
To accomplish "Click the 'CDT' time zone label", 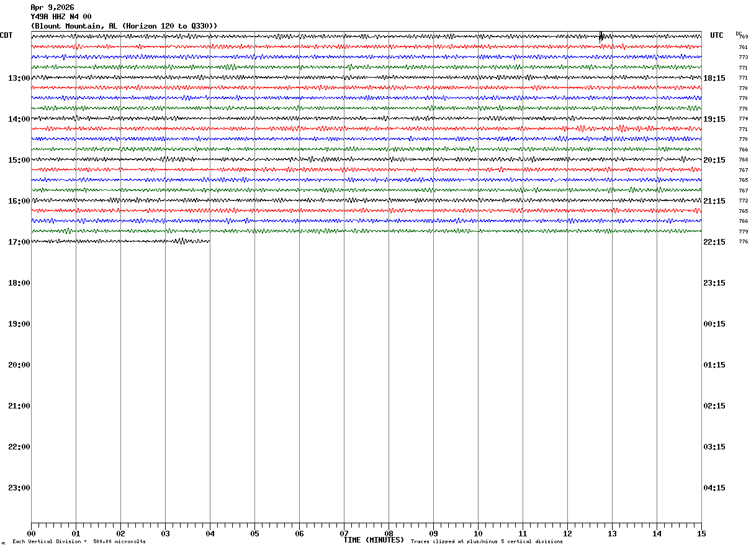I will (x=6, y=35).
